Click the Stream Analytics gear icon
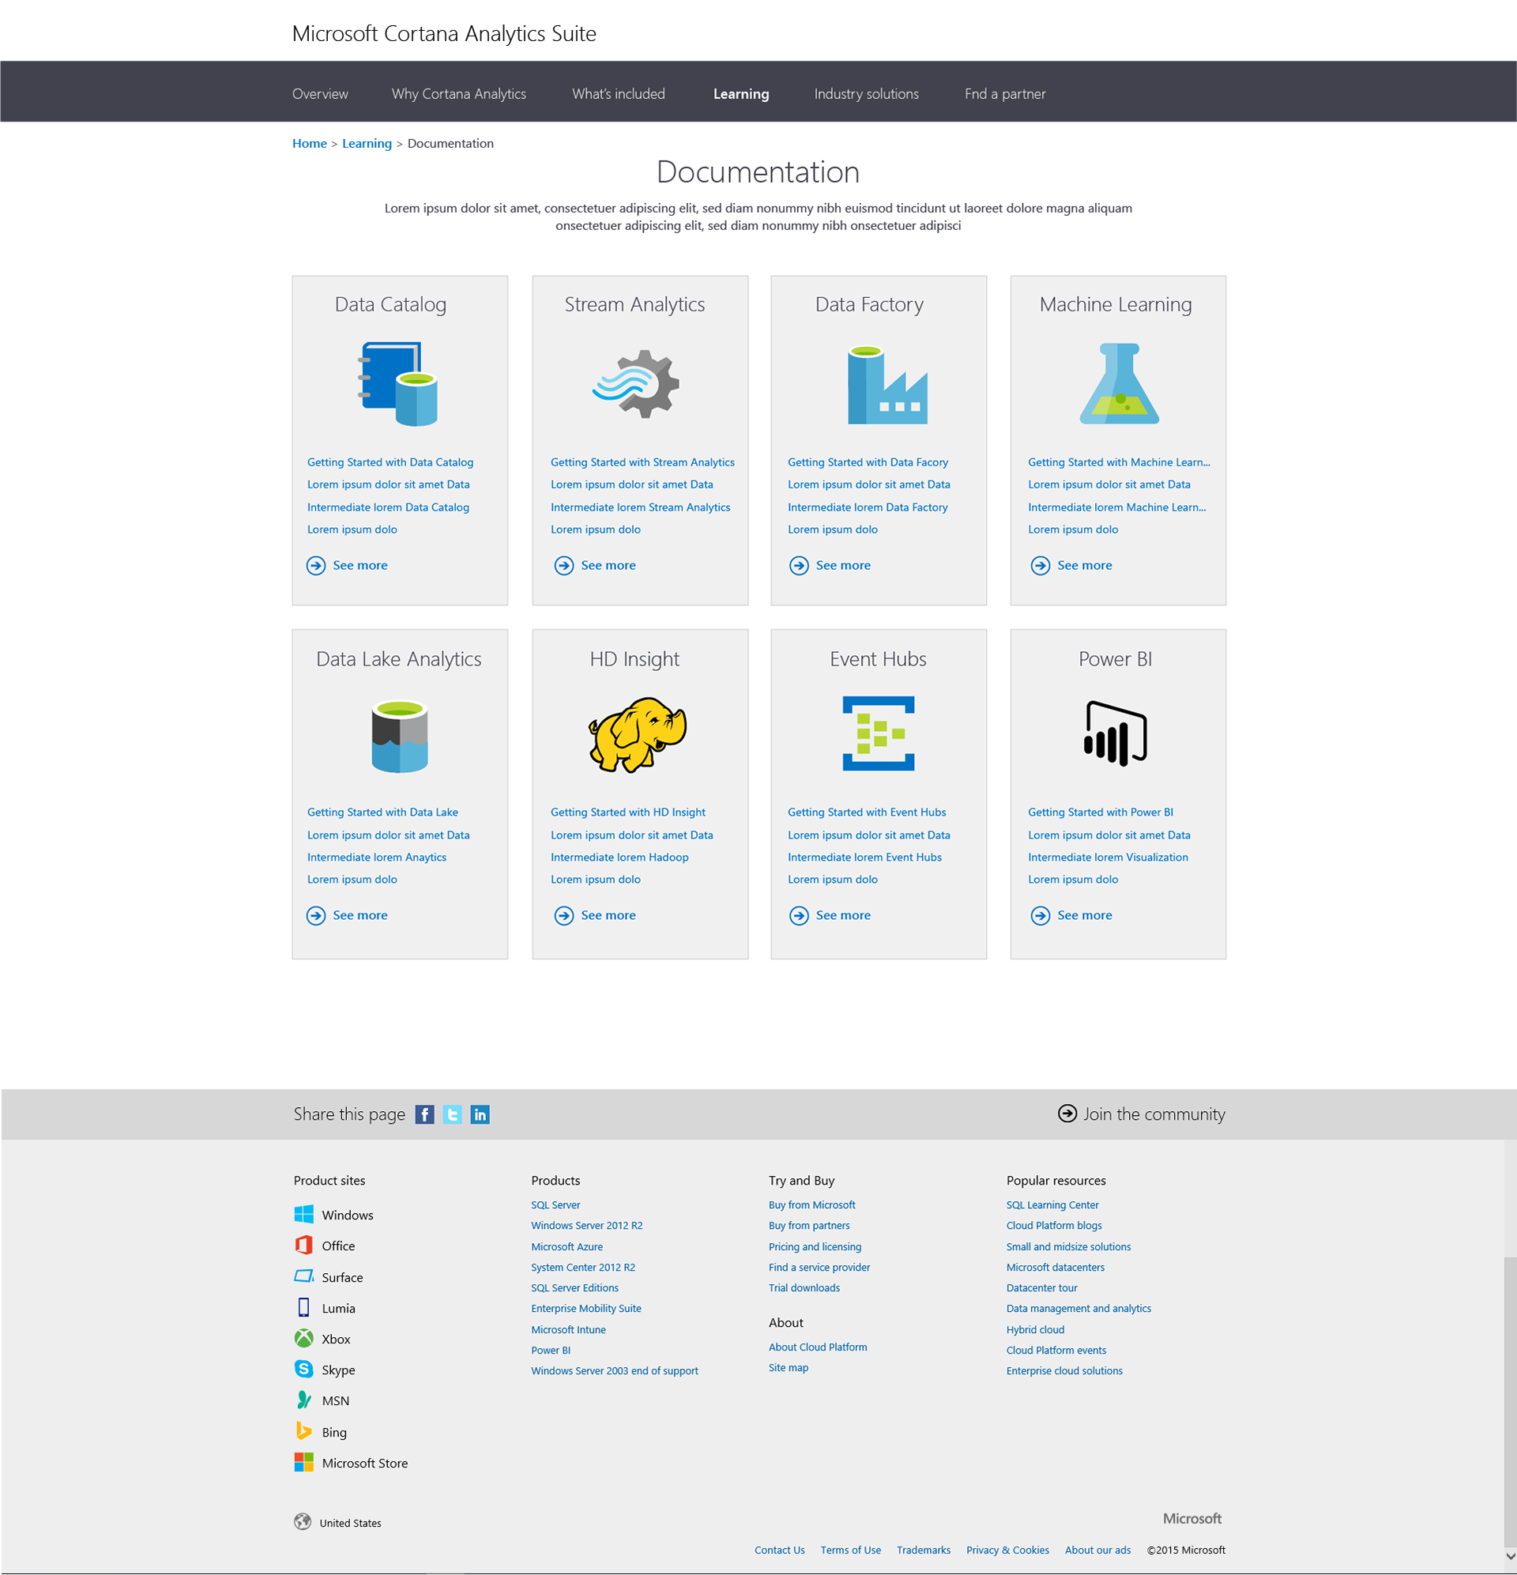This screenshot has width=1517, height=1575. point(635,384)
